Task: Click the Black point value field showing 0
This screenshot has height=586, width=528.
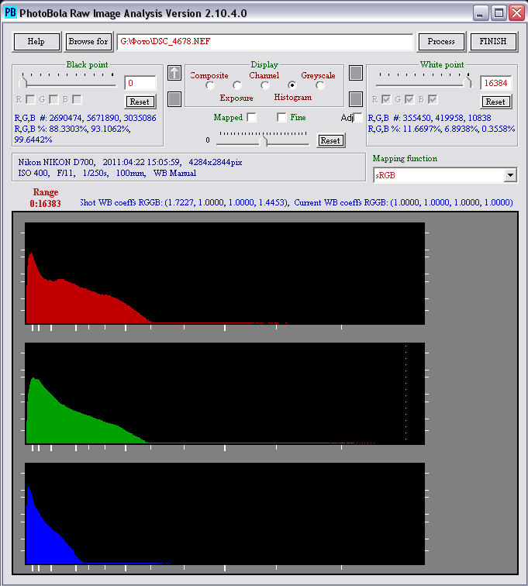Action: (140, 83)
